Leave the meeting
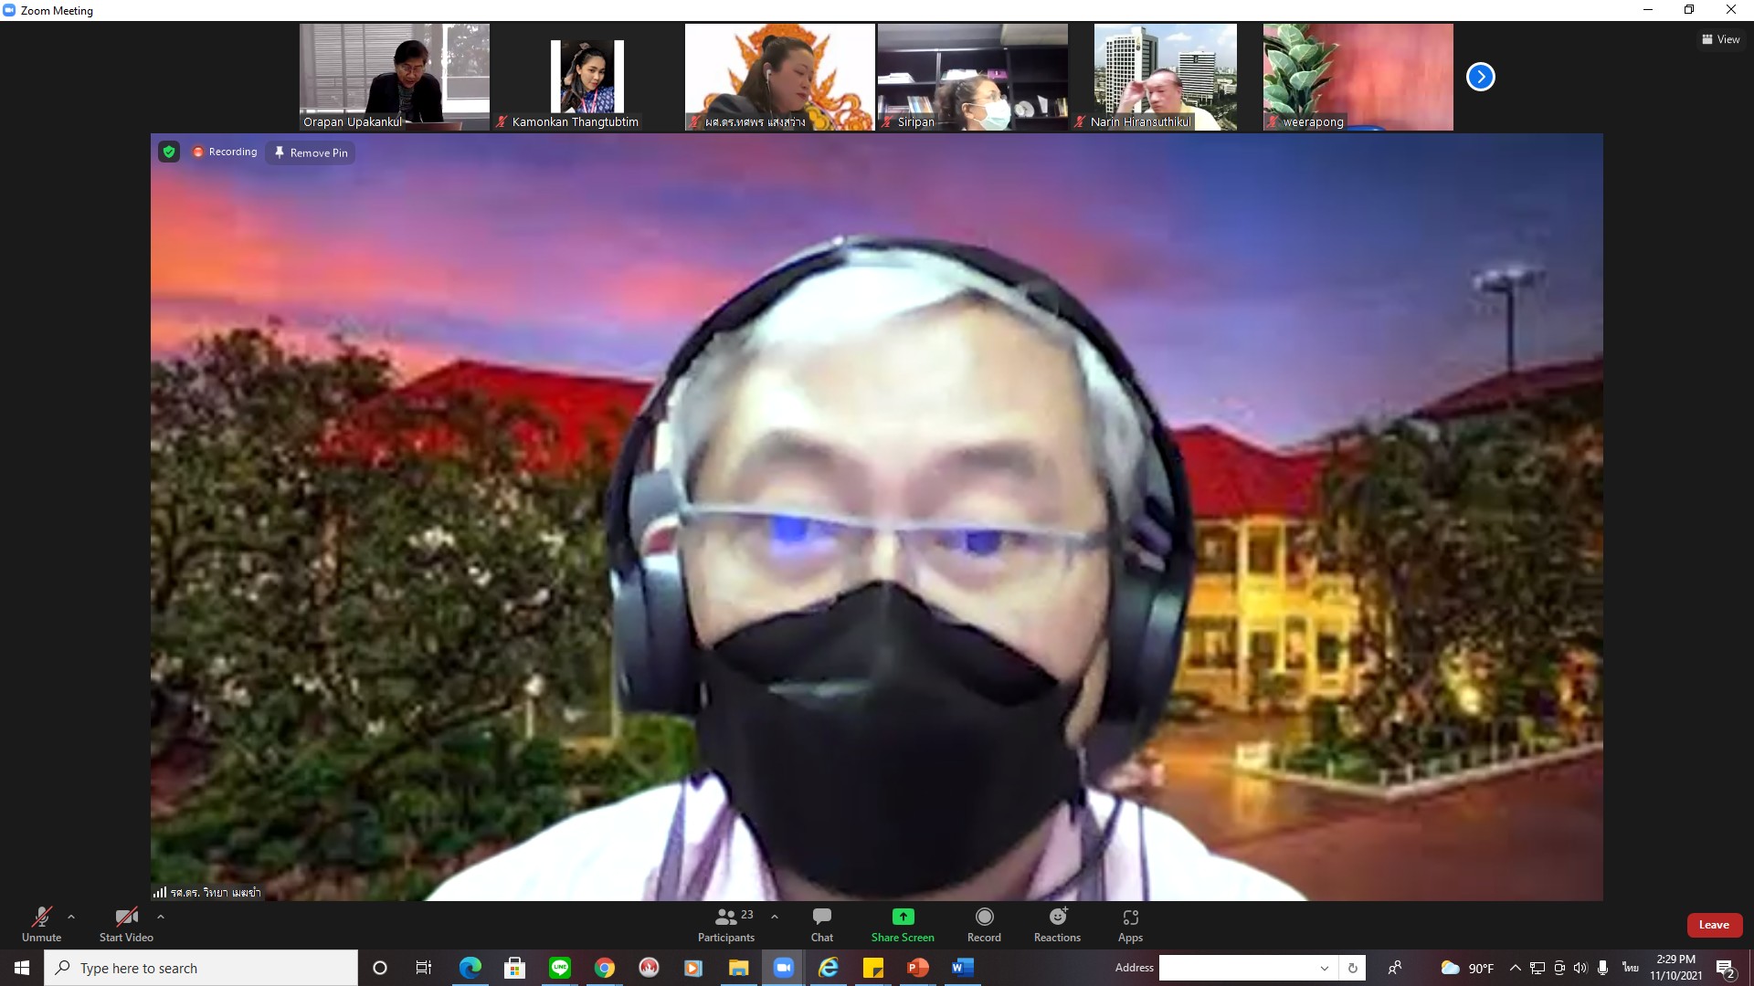Screen dimensions: 1754x986 [1713, 925]
